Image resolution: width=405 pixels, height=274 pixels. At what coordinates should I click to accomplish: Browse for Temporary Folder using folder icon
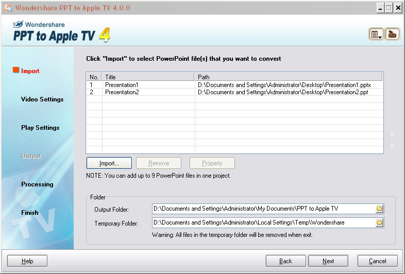click(x=379, y=222)
